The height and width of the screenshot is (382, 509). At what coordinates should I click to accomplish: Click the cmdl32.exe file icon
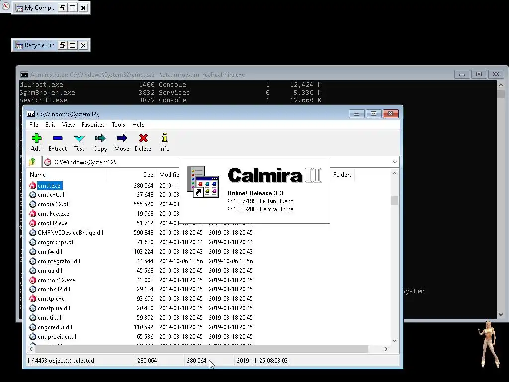pyautogui.click(x=33, y=223)
